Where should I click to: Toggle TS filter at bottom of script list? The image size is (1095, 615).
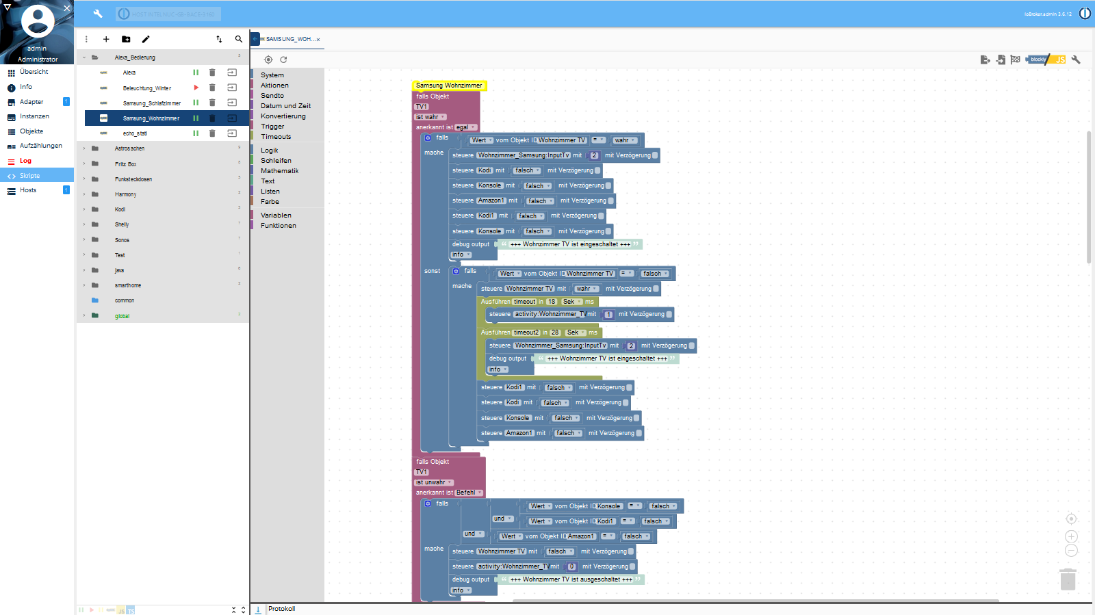[x=131, y=610]
